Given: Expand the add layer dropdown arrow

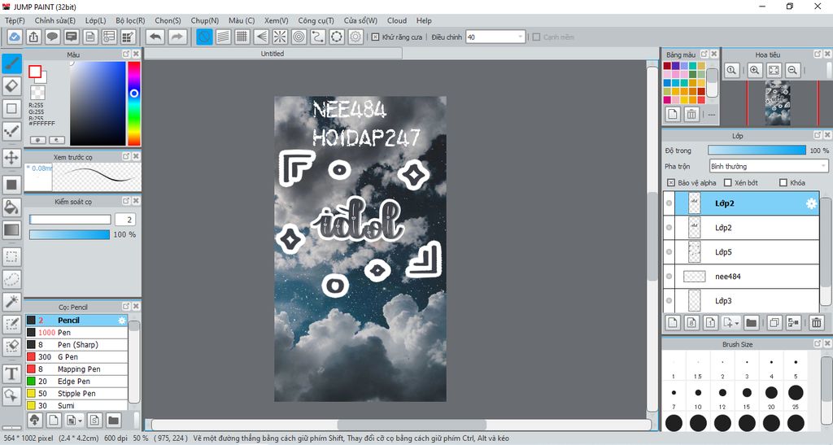Looking at the screenshot, I should (x=737, y=322).
